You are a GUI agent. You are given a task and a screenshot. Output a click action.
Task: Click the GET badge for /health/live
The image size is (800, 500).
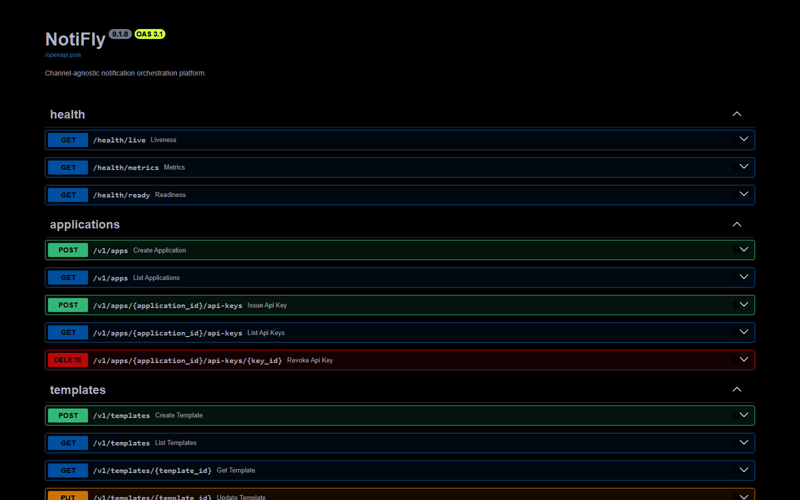(68, 140)
